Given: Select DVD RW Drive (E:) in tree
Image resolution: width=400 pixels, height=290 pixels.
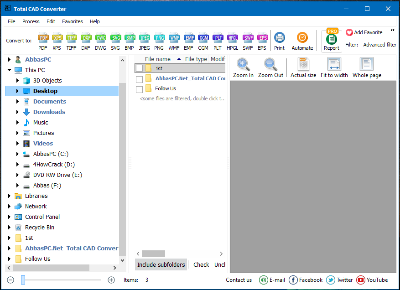Looking at the screenshot, I should coord(57,175).
